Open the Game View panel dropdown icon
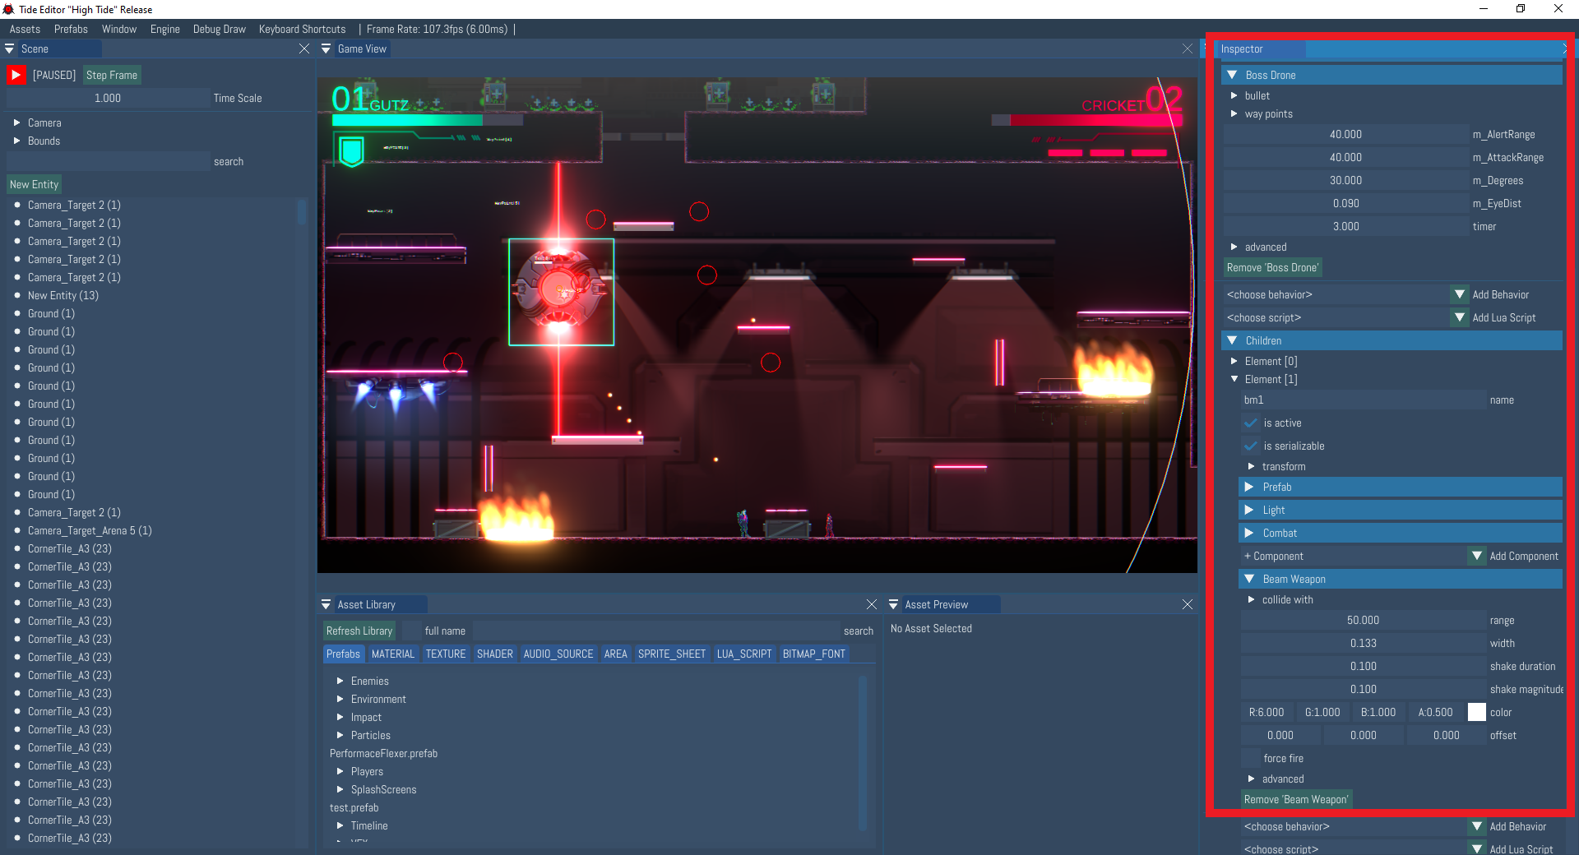This screenshot has width=1579, height=855. coord(326,49)
